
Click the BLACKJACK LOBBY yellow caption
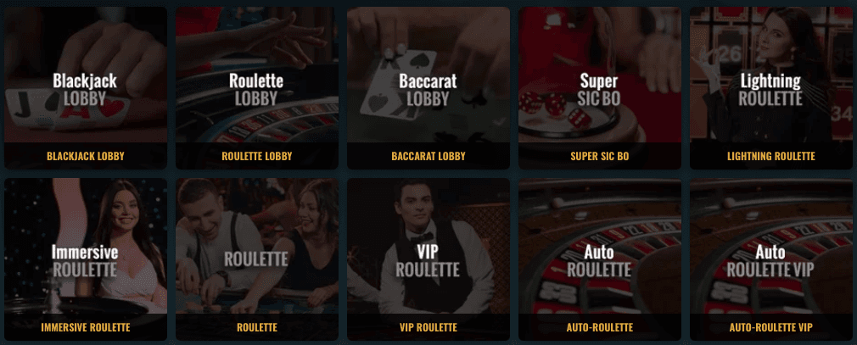pyautogui.click(x=85, y=156)
